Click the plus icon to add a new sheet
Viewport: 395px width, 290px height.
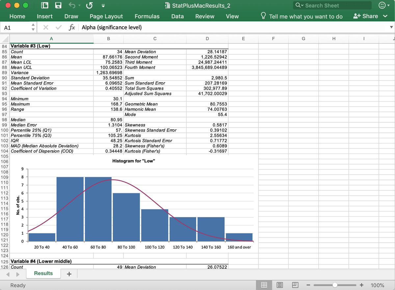tap(69, 274)
